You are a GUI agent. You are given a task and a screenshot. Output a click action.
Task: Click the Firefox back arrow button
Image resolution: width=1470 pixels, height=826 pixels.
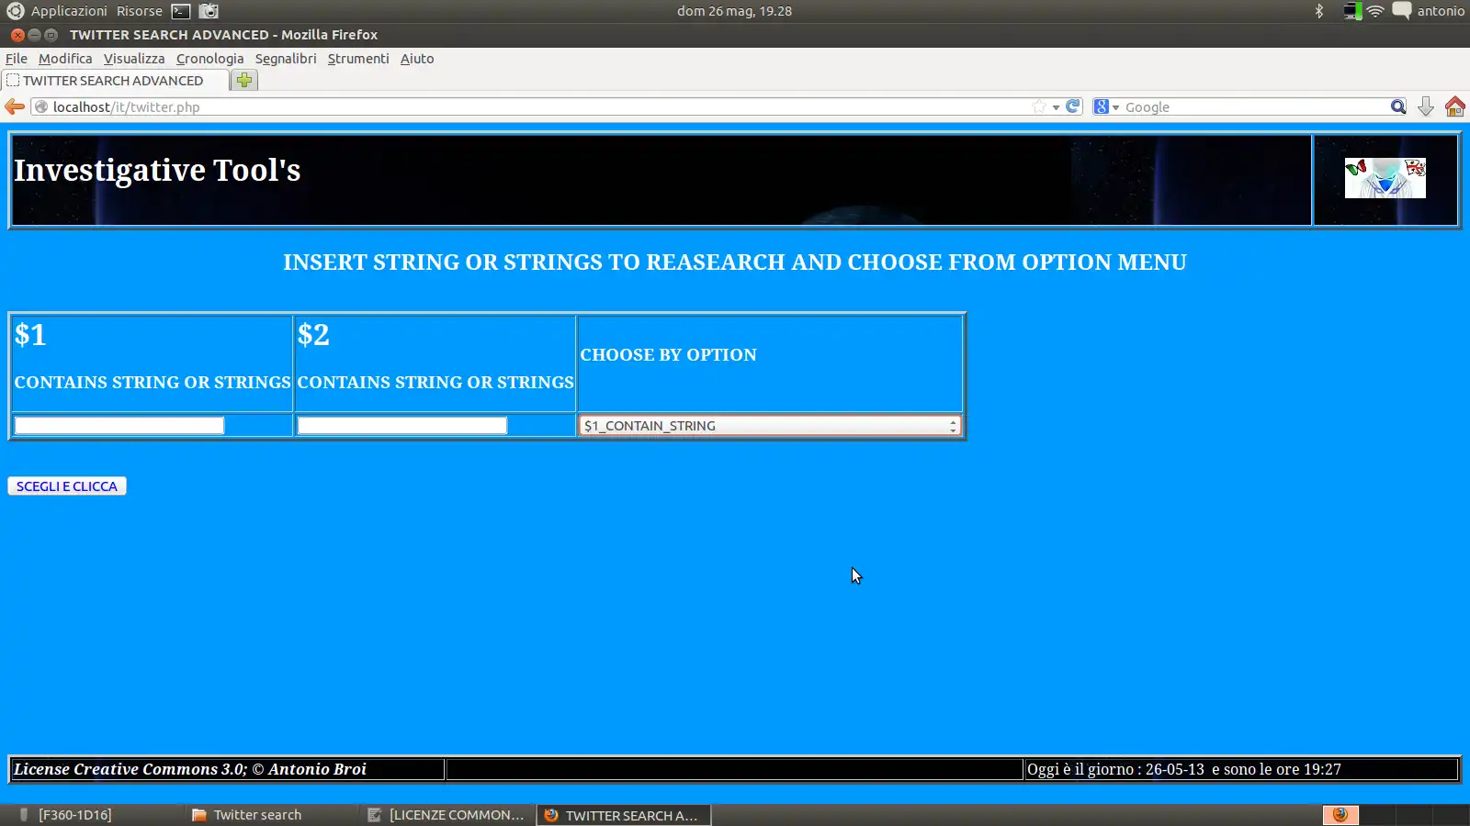point(15,107)
